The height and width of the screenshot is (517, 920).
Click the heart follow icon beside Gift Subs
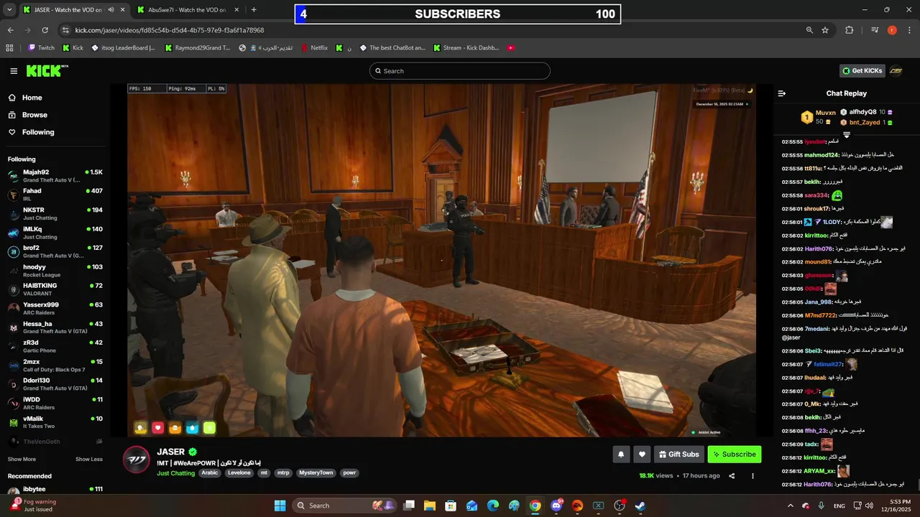[x=642, y=454]
